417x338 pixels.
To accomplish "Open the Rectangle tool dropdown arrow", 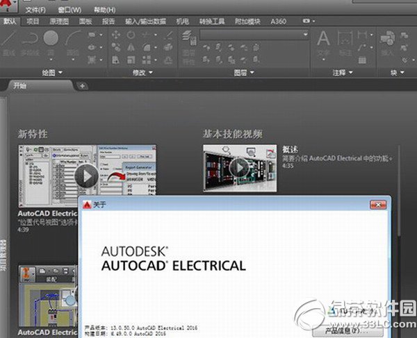I will click(x=101, y=35).
